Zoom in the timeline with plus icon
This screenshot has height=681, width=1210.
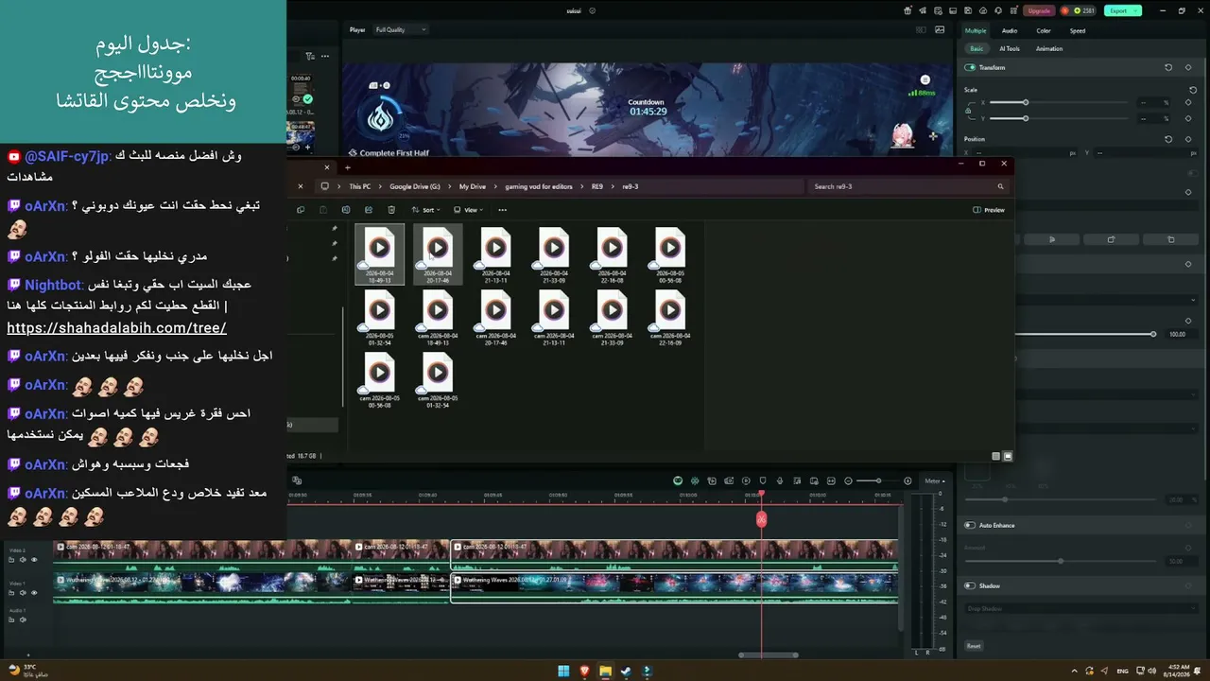click(907, 480)
